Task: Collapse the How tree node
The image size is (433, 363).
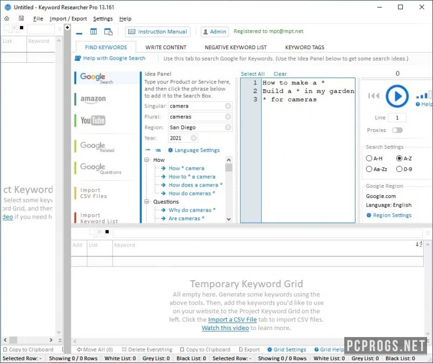Action: click(147, 160)
